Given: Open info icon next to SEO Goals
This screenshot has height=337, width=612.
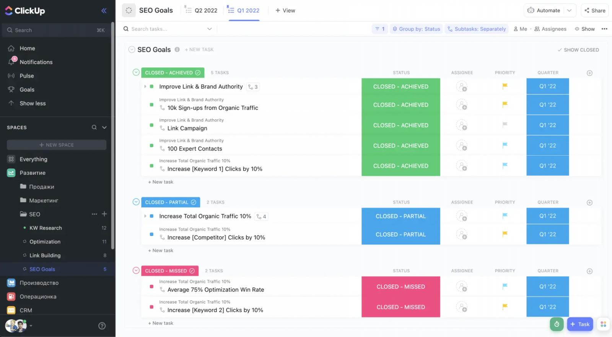Looking at the screenshot, I should pos(177,49).
